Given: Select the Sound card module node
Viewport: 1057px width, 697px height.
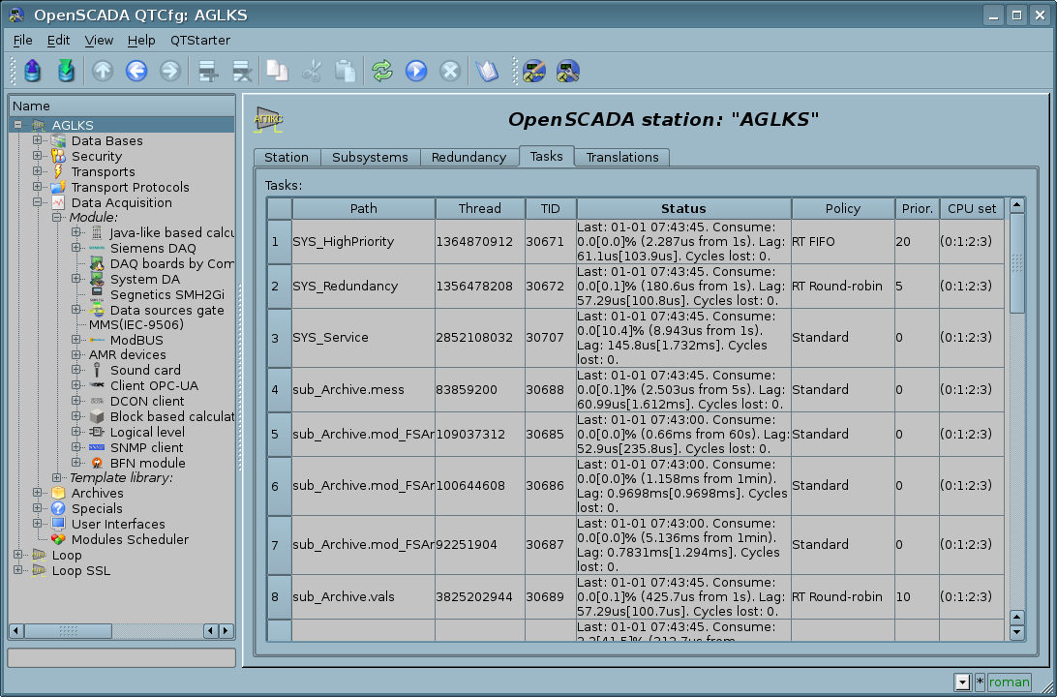Looking at the screenshot, I should (145, 370).
